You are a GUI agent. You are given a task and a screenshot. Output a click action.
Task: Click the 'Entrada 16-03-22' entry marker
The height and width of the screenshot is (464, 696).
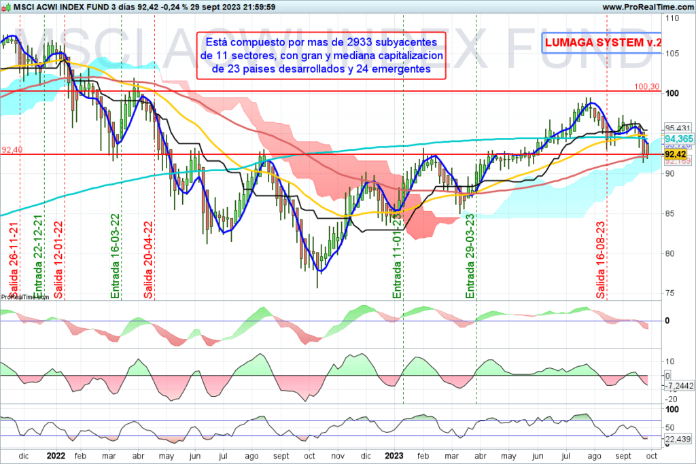coord(116,256)
